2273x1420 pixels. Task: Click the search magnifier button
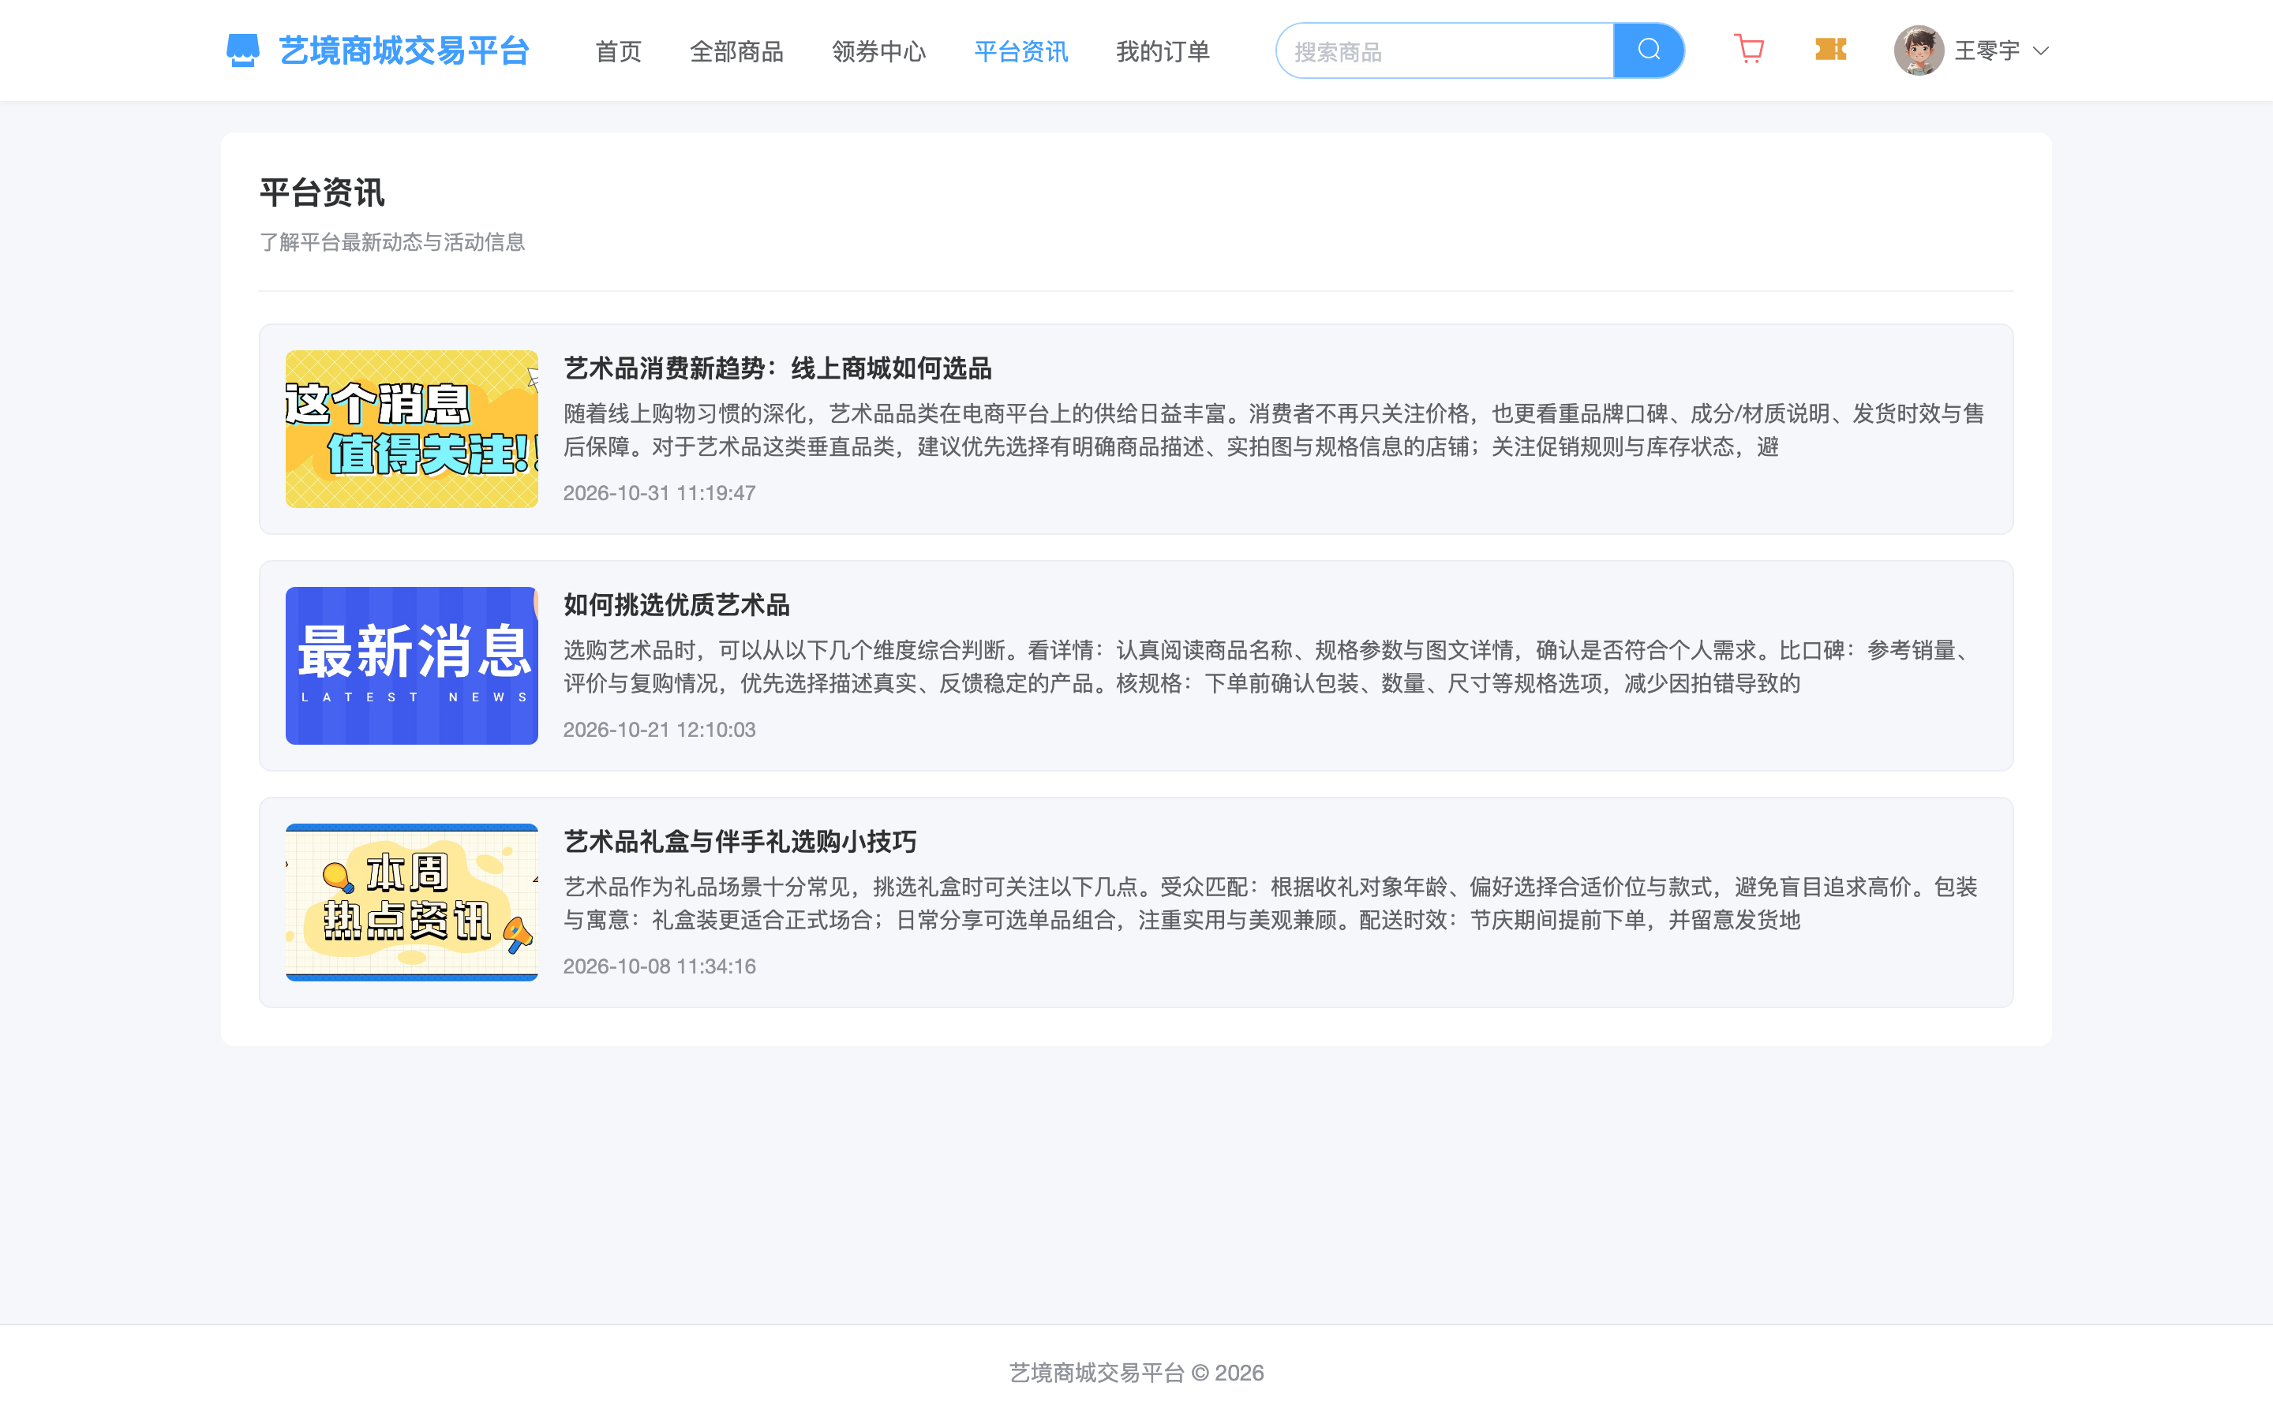(1649, 50)
